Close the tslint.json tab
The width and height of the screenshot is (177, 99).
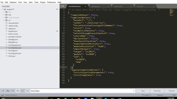point(154,6)
